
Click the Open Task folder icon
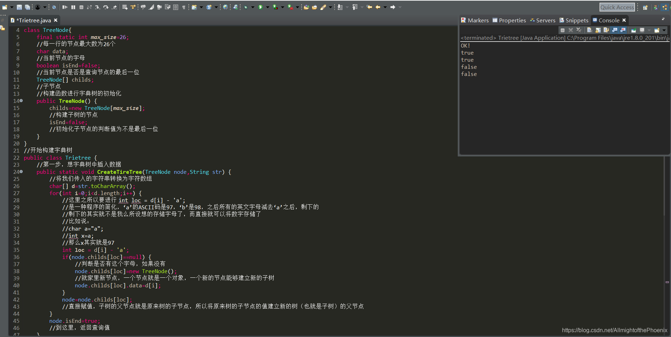(x=314, y=7)
